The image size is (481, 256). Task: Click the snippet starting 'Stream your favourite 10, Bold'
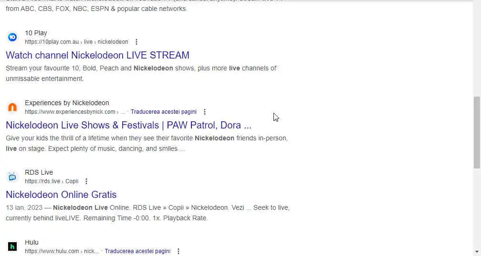point(141,73)
